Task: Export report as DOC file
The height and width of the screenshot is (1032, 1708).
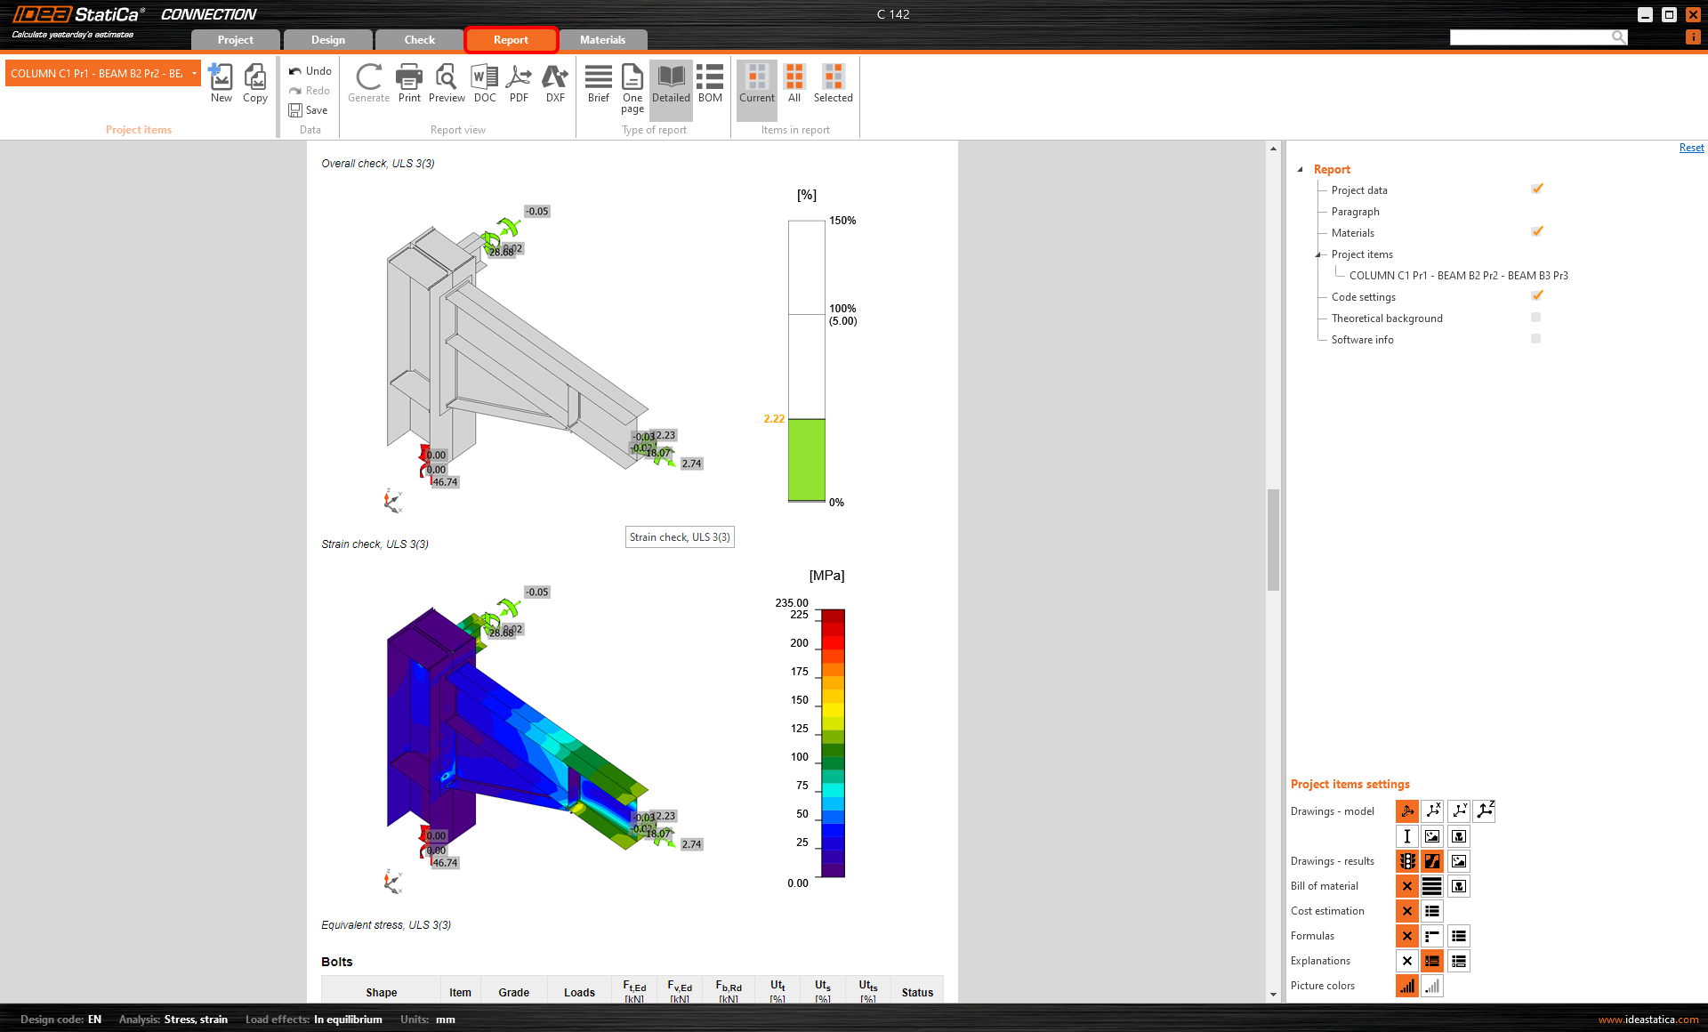Action: coord(485,83)
